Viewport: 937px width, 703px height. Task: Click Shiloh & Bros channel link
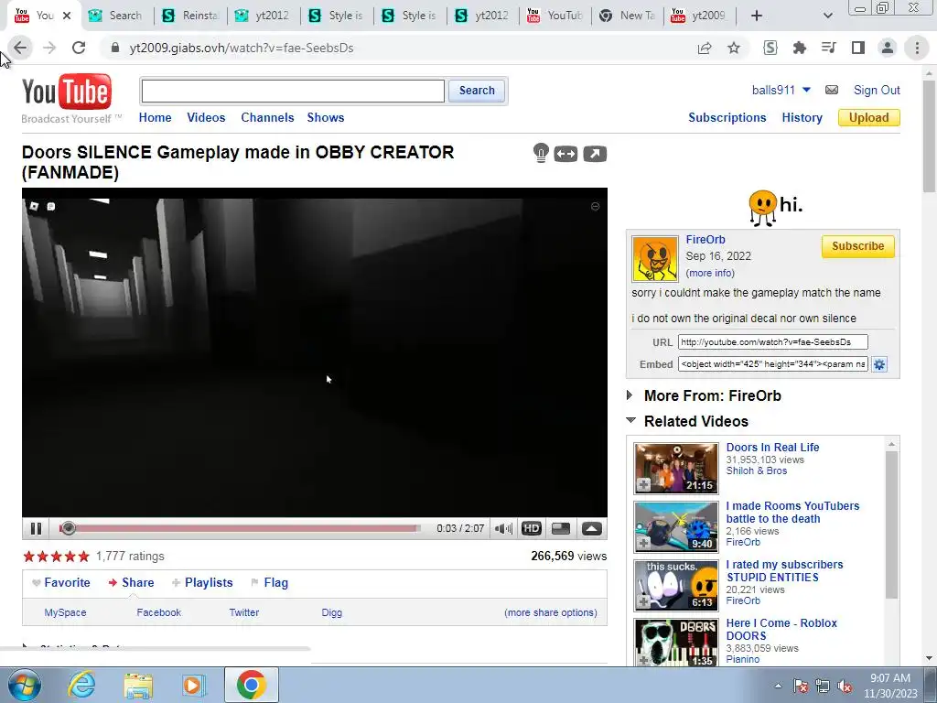tap(757, 471)
